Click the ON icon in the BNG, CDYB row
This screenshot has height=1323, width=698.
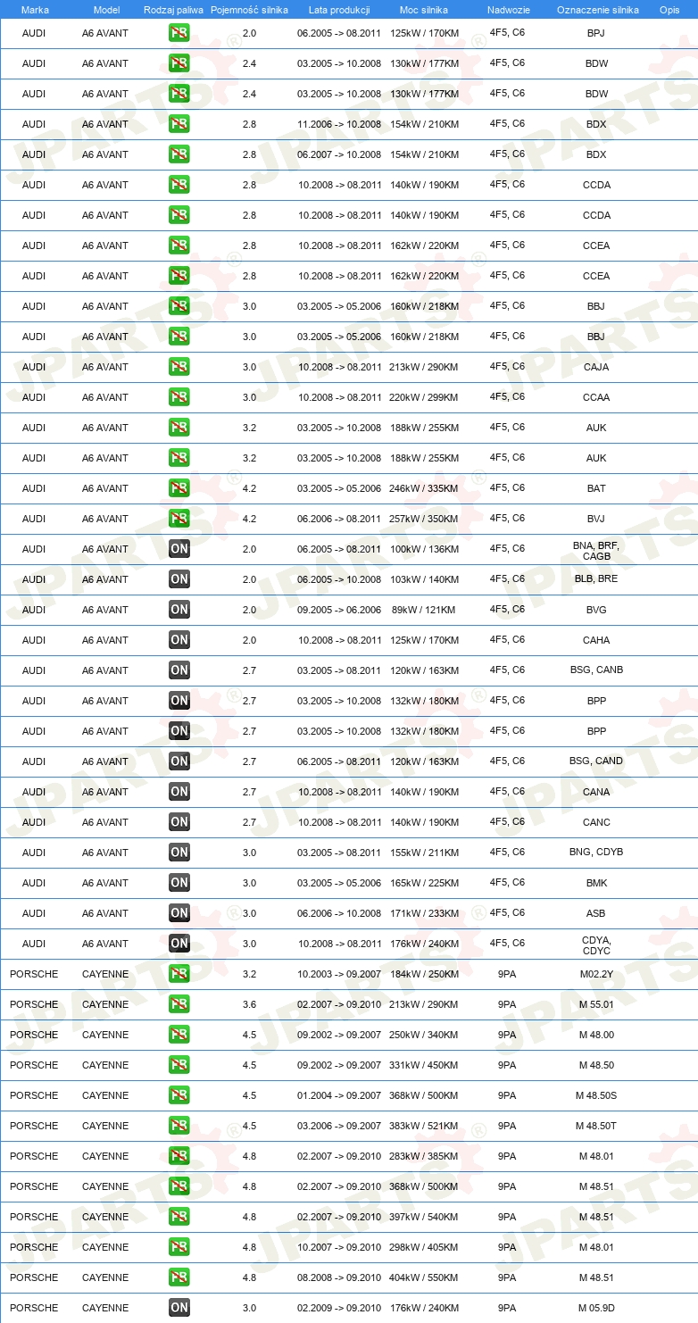179,853
